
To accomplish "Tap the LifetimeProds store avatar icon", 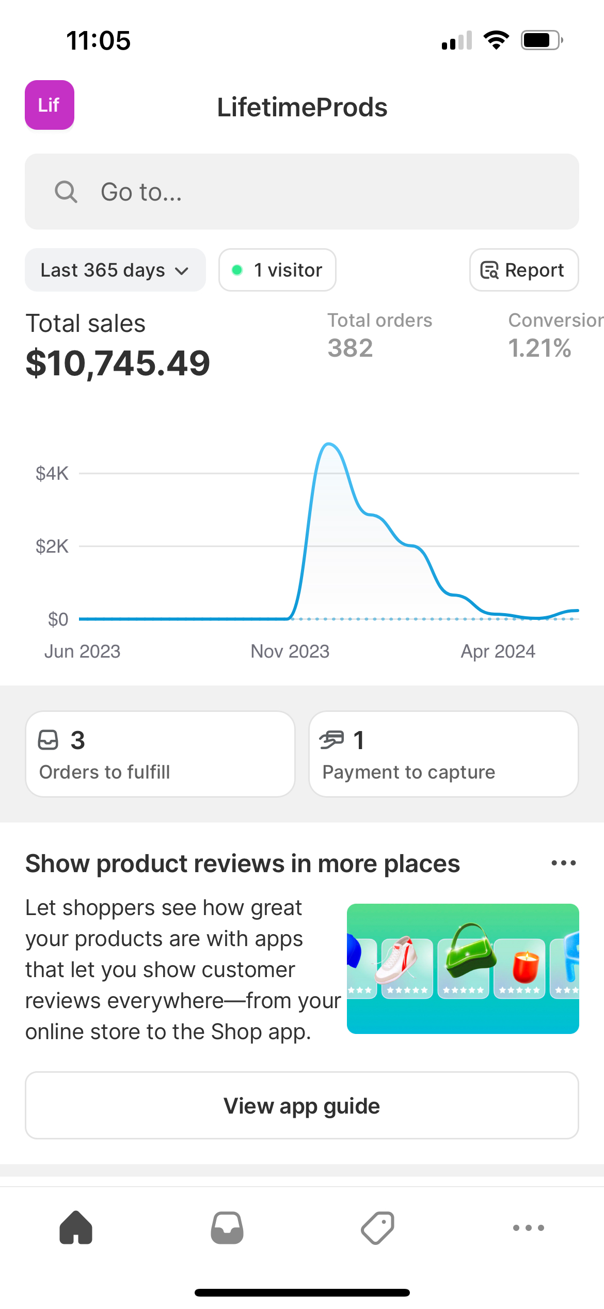I will pos(50,105).
